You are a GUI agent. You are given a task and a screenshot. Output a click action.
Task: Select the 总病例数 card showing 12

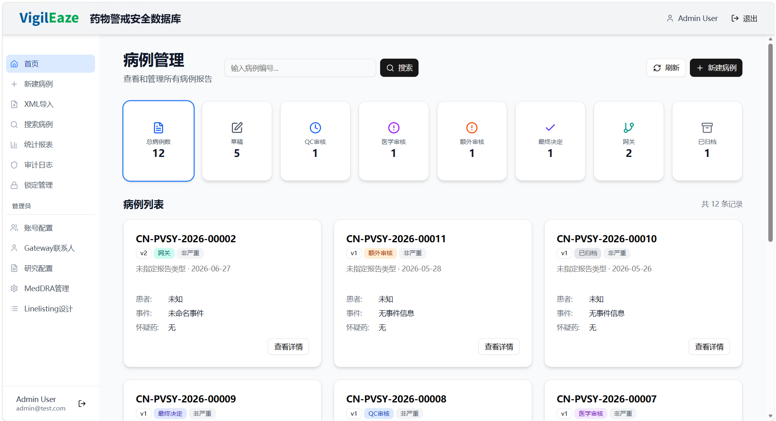point(159,141)
